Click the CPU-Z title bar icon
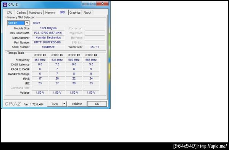This screenshot has height=150, width=229. pyautogui.click(x=5, y=5)
